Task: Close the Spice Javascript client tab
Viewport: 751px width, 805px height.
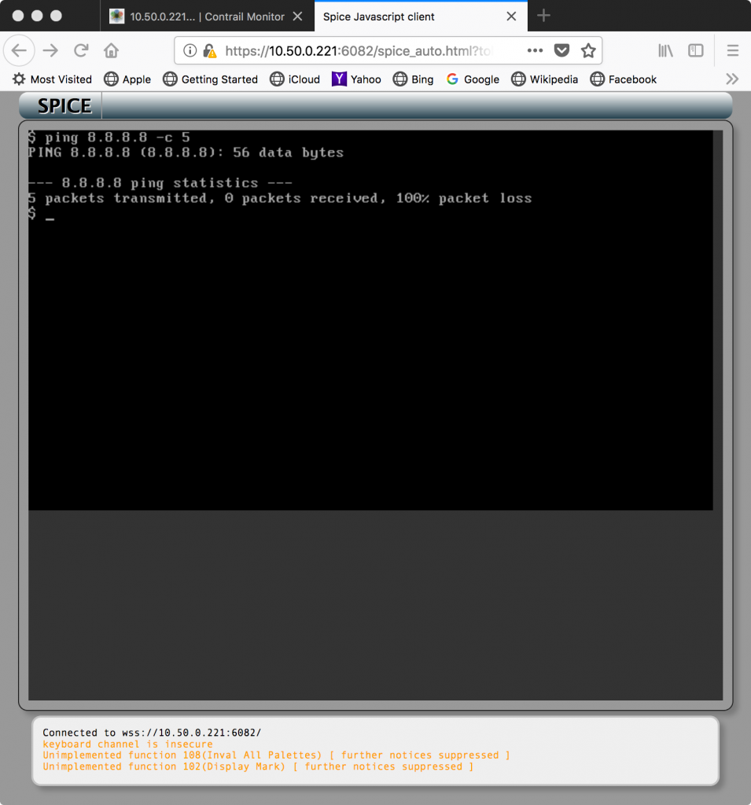Action: coord(511,16)
